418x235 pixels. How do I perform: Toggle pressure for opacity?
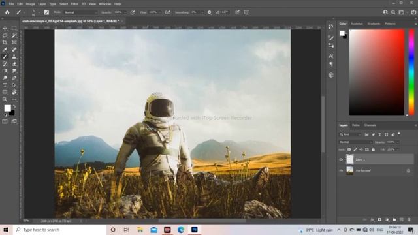[133, 12]
